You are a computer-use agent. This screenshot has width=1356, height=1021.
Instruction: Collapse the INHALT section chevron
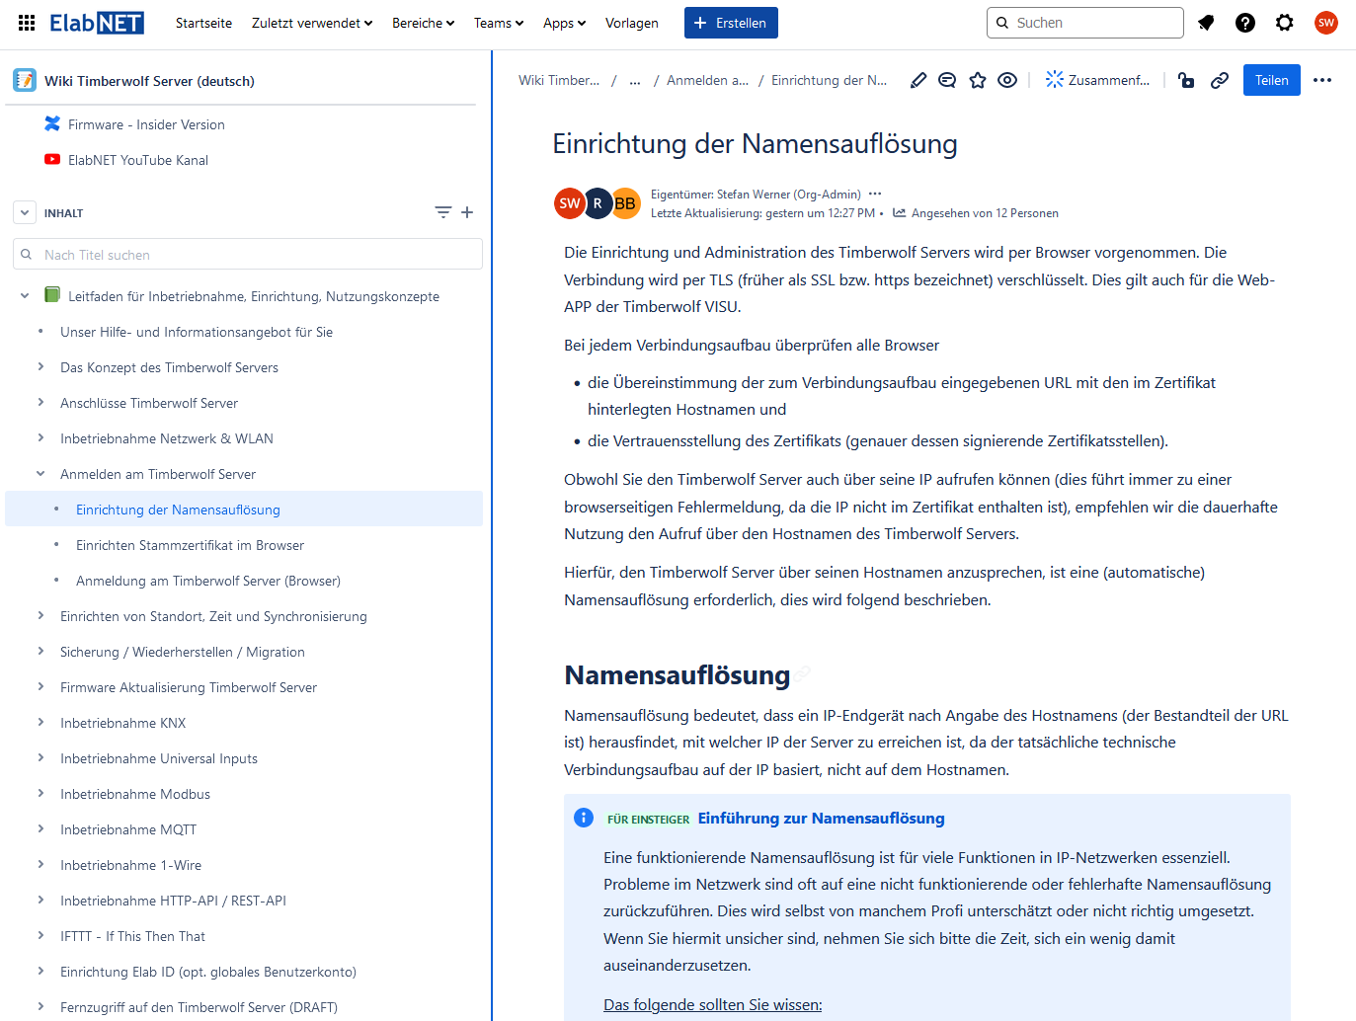[25, 212]
